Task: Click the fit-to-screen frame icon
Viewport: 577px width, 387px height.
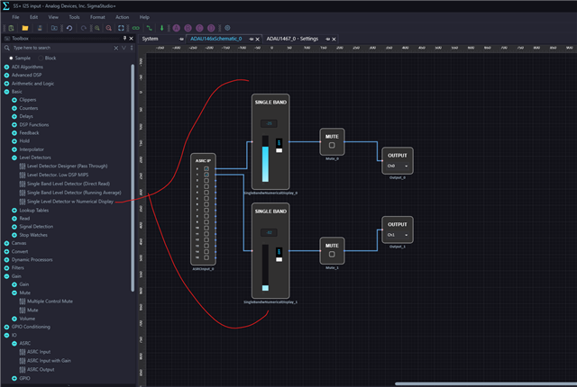Action: pos(121,28)
